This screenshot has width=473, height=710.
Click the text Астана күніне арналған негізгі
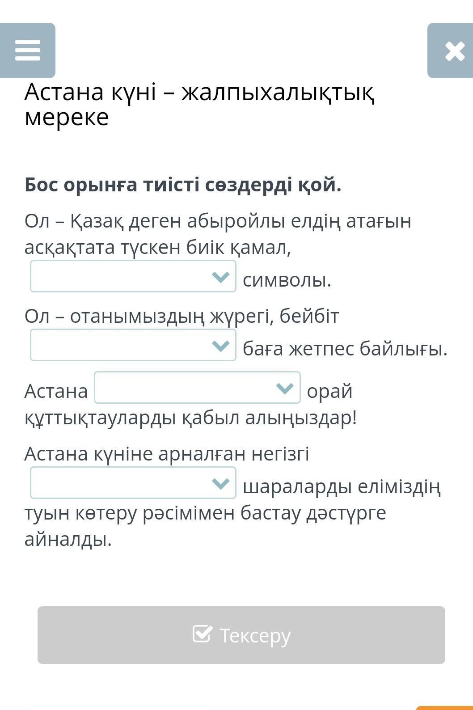coord(167,453)
